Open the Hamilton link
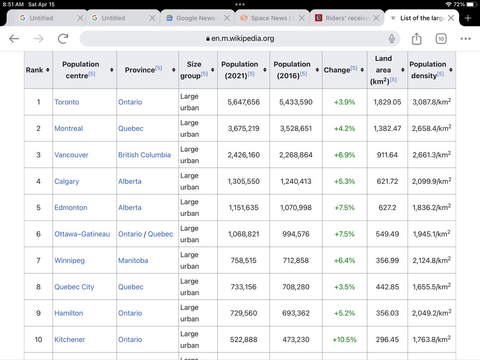 pos(69,313)
